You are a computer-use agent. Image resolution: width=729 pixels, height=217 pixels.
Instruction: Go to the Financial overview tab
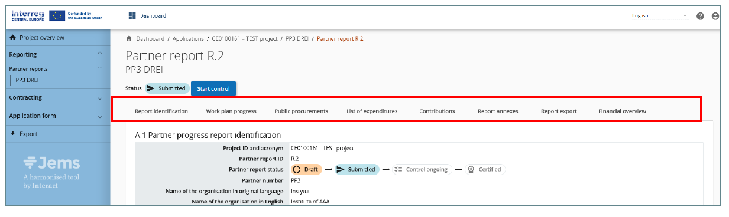click(x=622, y=111)
